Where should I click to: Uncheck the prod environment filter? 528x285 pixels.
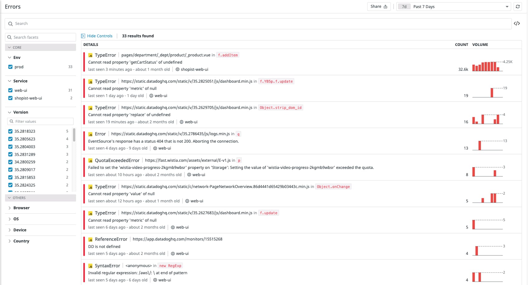click(10, 67)
